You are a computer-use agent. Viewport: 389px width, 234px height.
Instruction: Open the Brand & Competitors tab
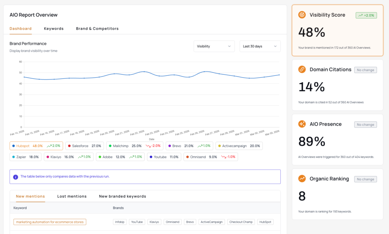(97, 29)
